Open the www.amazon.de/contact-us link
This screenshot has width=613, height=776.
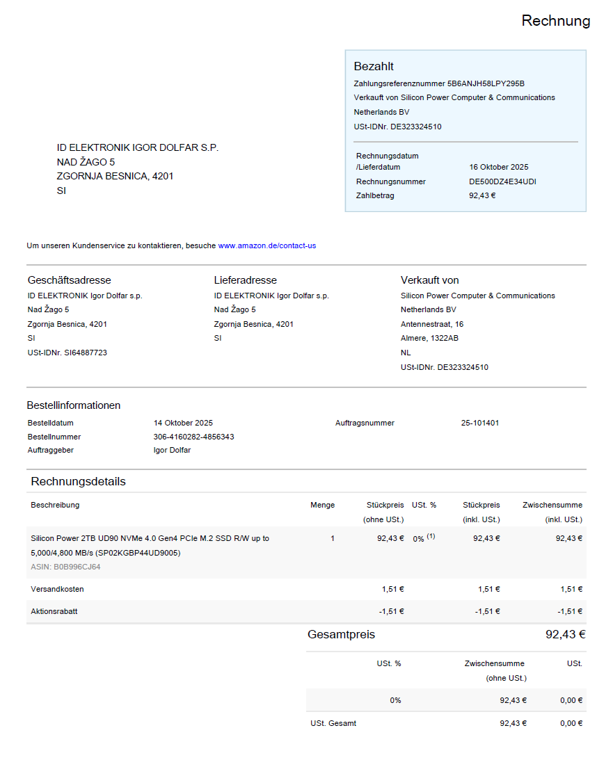pos(266,245)
